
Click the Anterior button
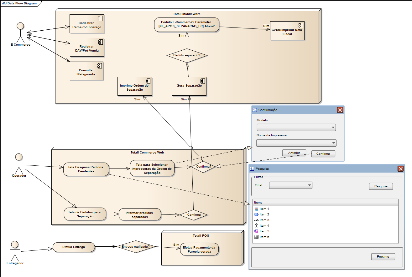(x=294, y=153)
